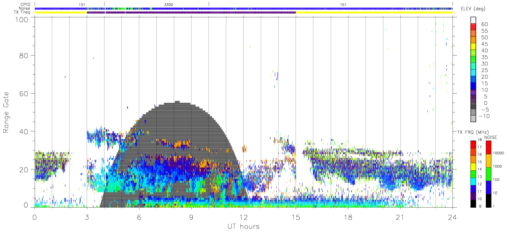The image size is (509, 235).
Task: Click CPID change tick mark at hour 10
Action: [x=209, y=4]
